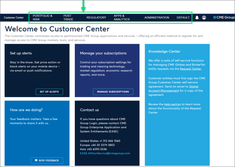
Task: Open the user profile icon
Action: coord(204,18)
